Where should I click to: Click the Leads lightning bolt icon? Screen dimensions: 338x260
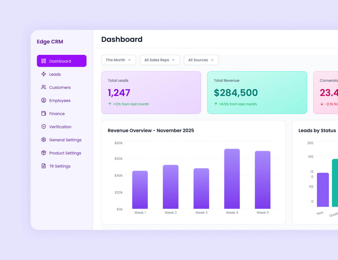44,74
